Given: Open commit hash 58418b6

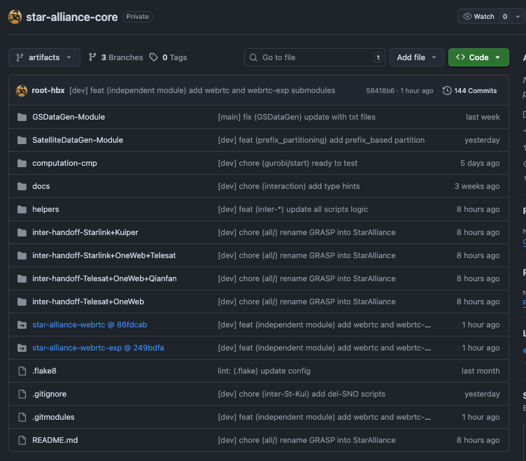Looking at the screenshot, I should pyautogui.click(x=380, y=91).
